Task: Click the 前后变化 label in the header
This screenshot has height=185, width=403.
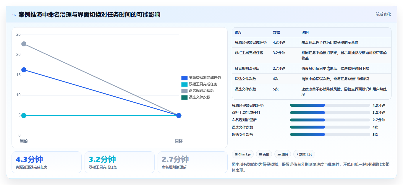Action: point(383,14)
